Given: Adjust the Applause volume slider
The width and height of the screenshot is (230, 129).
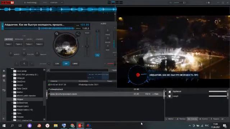Looking at the screenshot, I should click(x=218, y=92).
